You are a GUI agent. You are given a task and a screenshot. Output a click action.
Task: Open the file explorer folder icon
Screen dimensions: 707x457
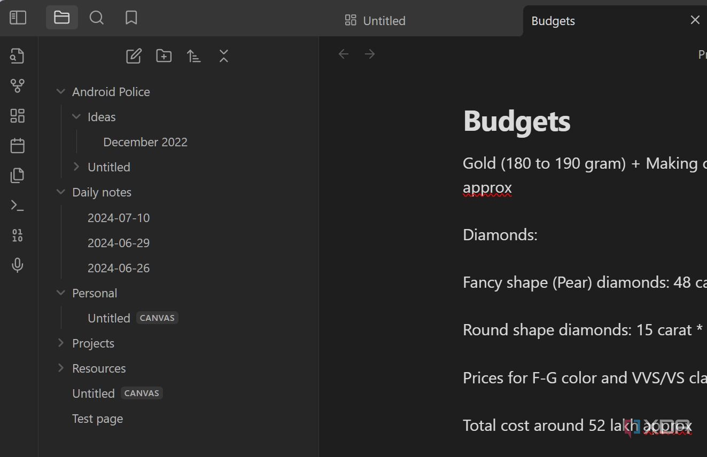pos(62,18)
